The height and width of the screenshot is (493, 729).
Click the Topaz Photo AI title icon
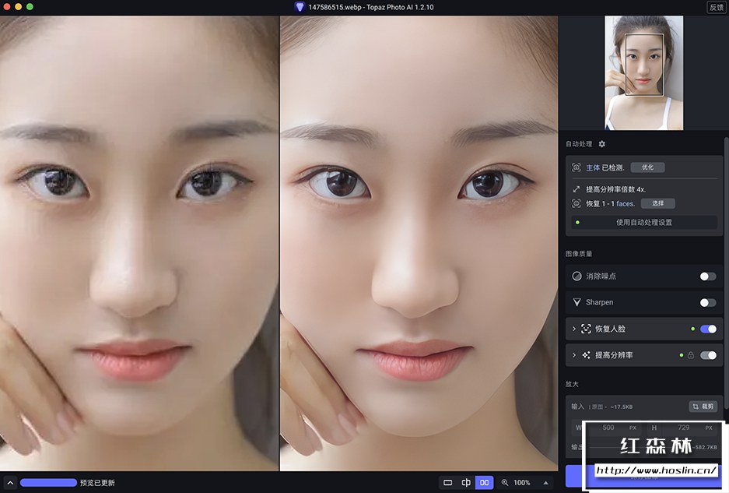300,7
